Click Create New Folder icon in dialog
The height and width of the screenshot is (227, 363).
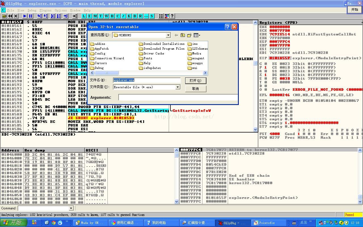click(189, 35)
